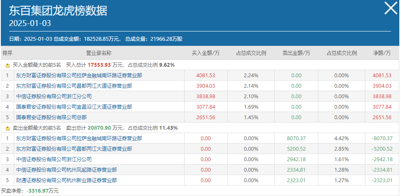Click the 2.10% buy ratio cell
The height and width of the screenshot is (196, 401).
click(x=251, y=97)
